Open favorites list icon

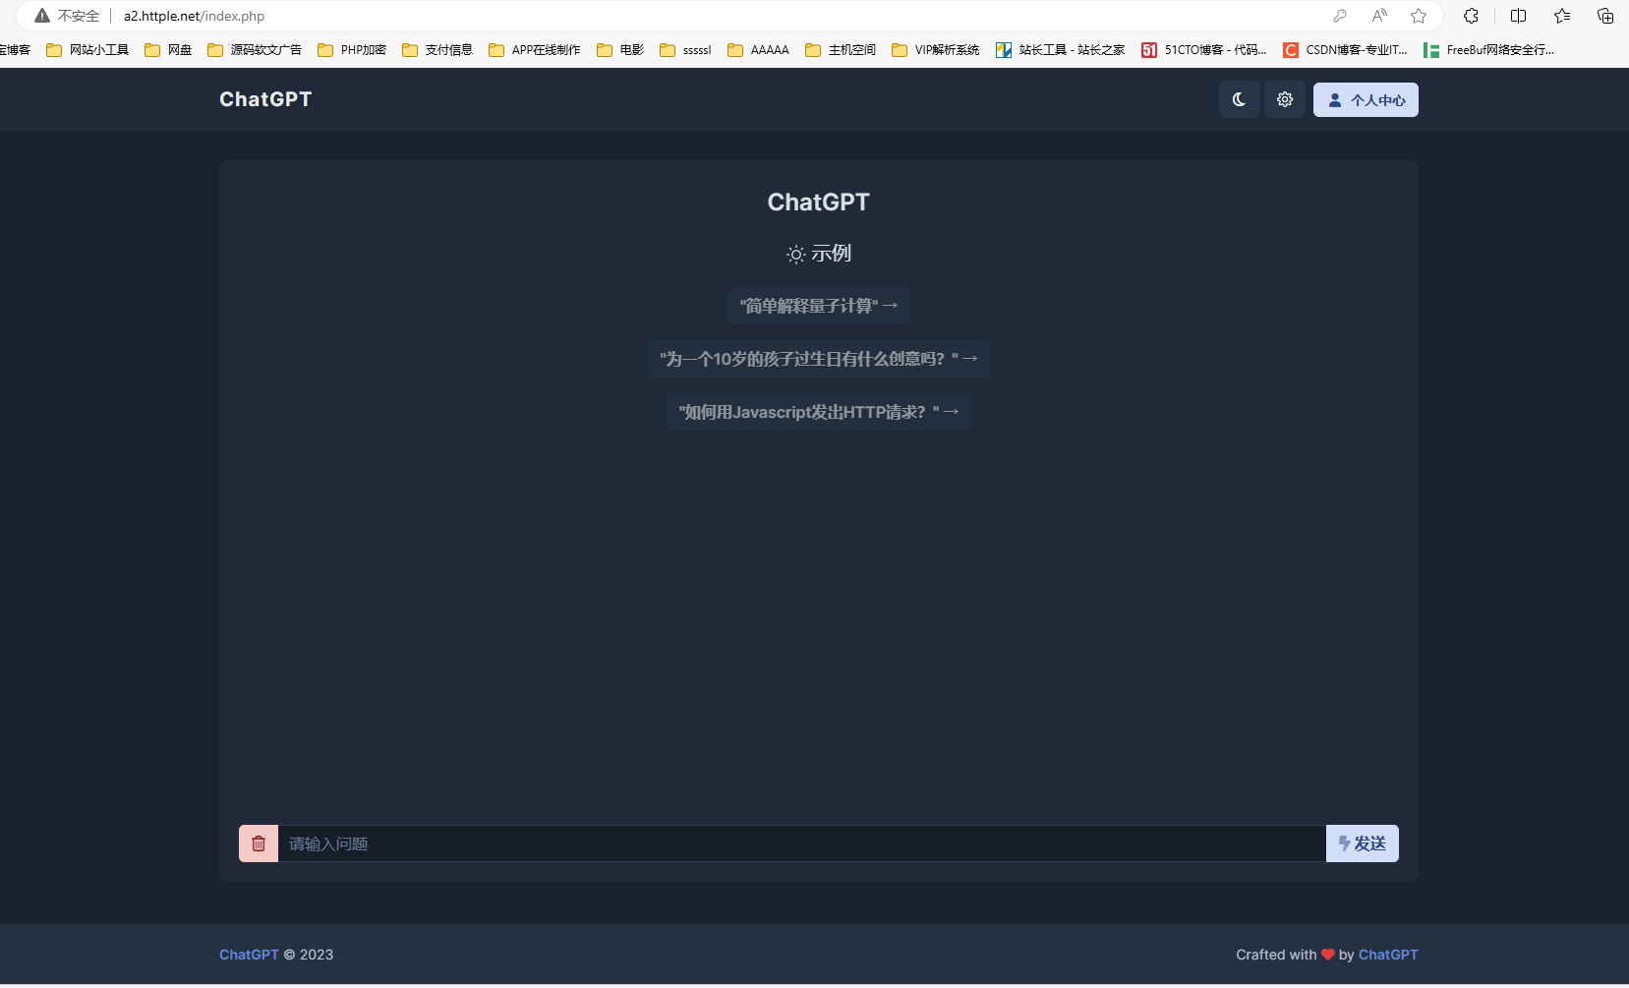click(x=1562, y=16)
